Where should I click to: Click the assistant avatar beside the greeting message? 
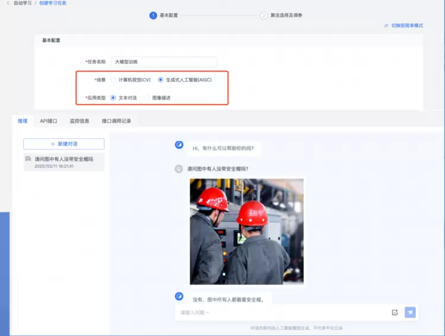click(179, 145)
